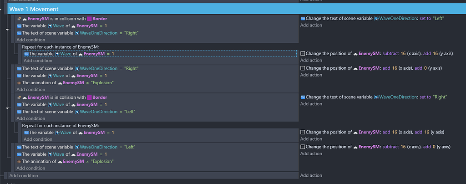Click the "Left" value in the first action
Screen dimensions: 466x184
[x=439, y=18]
